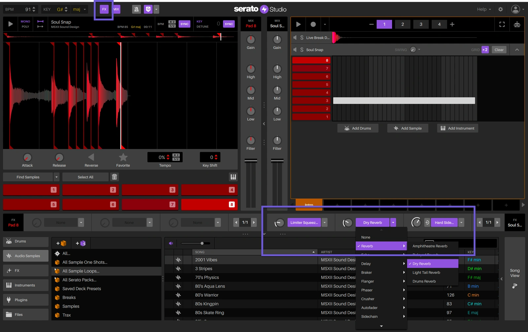The height and width of the screenshot is (332, 528).
Task: Open the settings gear
Action: 501,9
